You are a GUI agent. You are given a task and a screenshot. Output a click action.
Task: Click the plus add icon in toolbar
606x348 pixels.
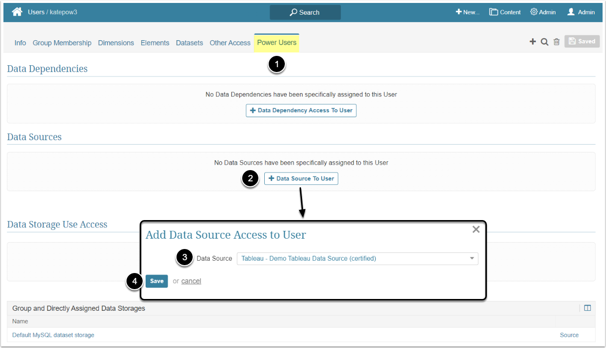[x=532, y=42]
